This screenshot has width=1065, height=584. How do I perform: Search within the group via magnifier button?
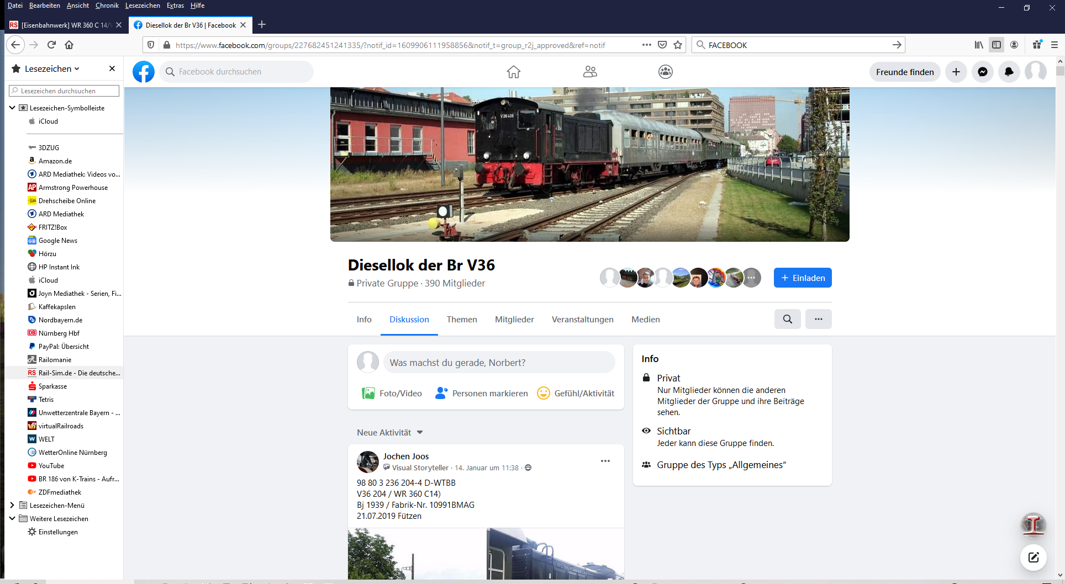(x=788, y=319)
